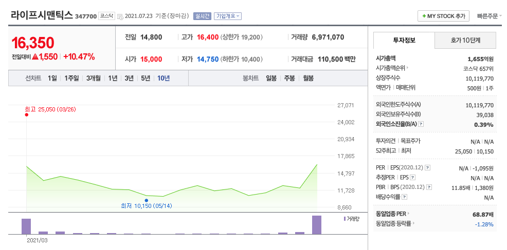Click the clock icon beside the 2021.07.23 date

[x=120, y=16]
